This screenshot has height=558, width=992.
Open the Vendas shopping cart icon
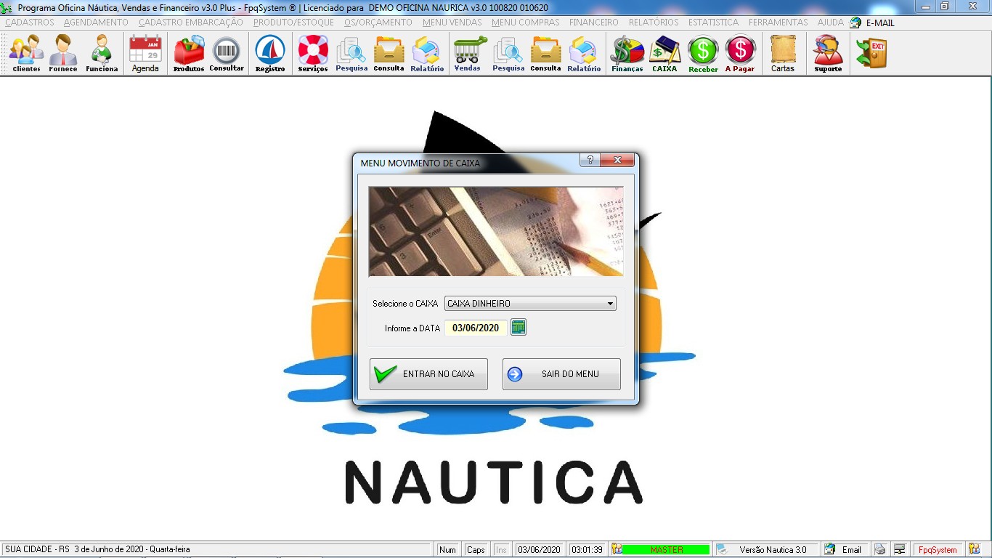470,54
